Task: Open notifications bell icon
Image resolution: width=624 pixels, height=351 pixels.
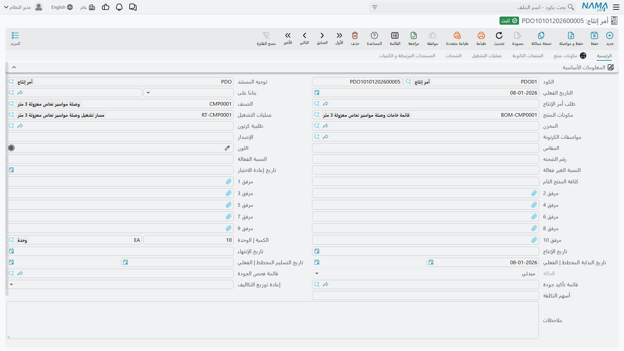Action: pos(119,7)
